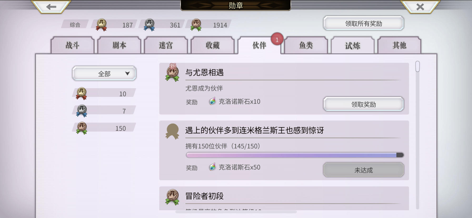Click the 克洛诺斯石x50 reward gem icon
The image size is (472, 218).
coord(212,167)
